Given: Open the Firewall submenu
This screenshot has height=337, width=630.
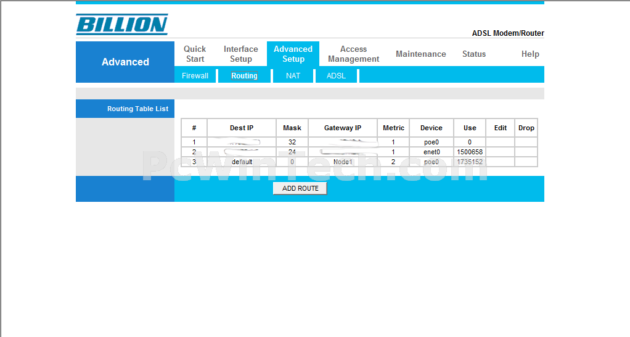Looking at the screenshot, I should tap(195, 75).
